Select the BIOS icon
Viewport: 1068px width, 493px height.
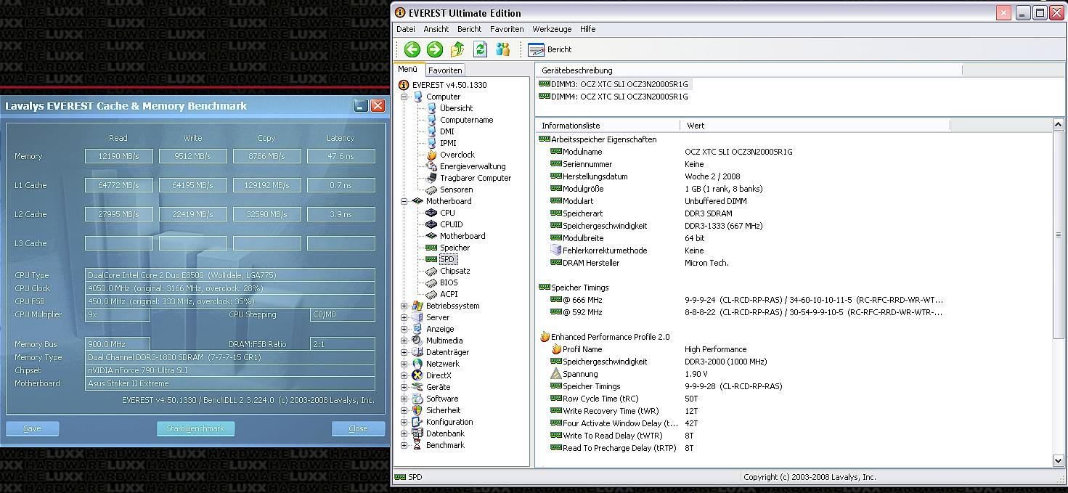431,282
